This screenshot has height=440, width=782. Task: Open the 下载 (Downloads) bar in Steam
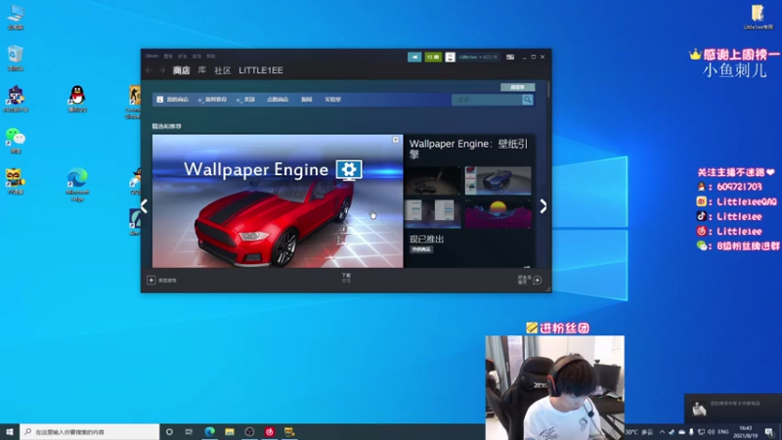[x=346, y=278]
